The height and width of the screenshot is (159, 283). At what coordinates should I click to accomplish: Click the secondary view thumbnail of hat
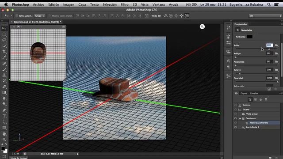click(x=38, y=53)
